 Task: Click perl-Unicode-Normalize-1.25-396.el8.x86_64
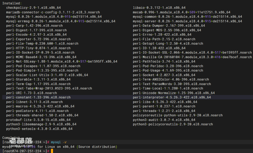pos(174,93)
